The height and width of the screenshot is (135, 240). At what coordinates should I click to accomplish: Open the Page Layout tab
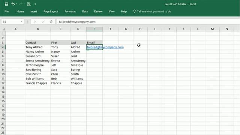51,12
